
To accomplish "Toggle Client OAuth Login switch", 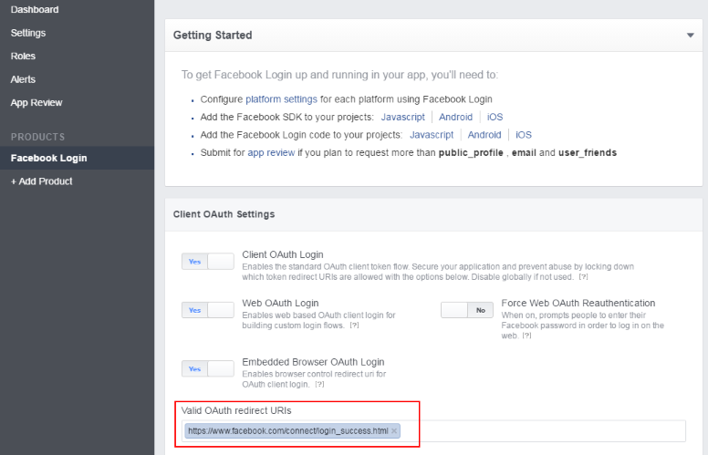I will click(208, 262).
